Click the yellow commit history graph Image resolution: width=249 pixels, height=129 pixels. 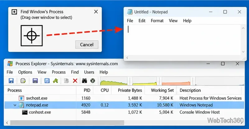pos(144,81)
